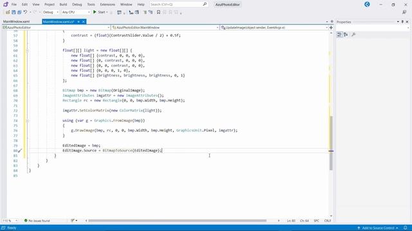Screen dimensions: 412x231
Task: Open the Window menu
Action: coord(126,4)
